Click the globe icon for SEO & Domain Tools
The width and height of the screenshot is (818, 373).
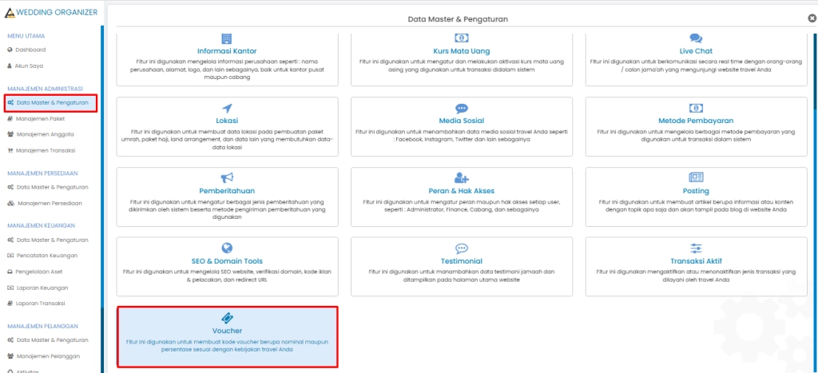tap(227, 248)
